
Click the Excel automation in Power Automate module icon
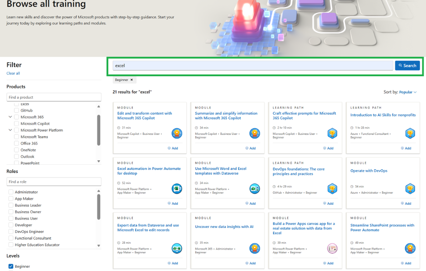click(177, 189)
